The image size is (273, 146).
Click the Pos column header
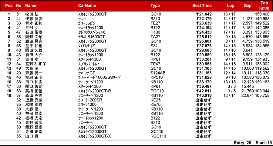click(9, 5)
